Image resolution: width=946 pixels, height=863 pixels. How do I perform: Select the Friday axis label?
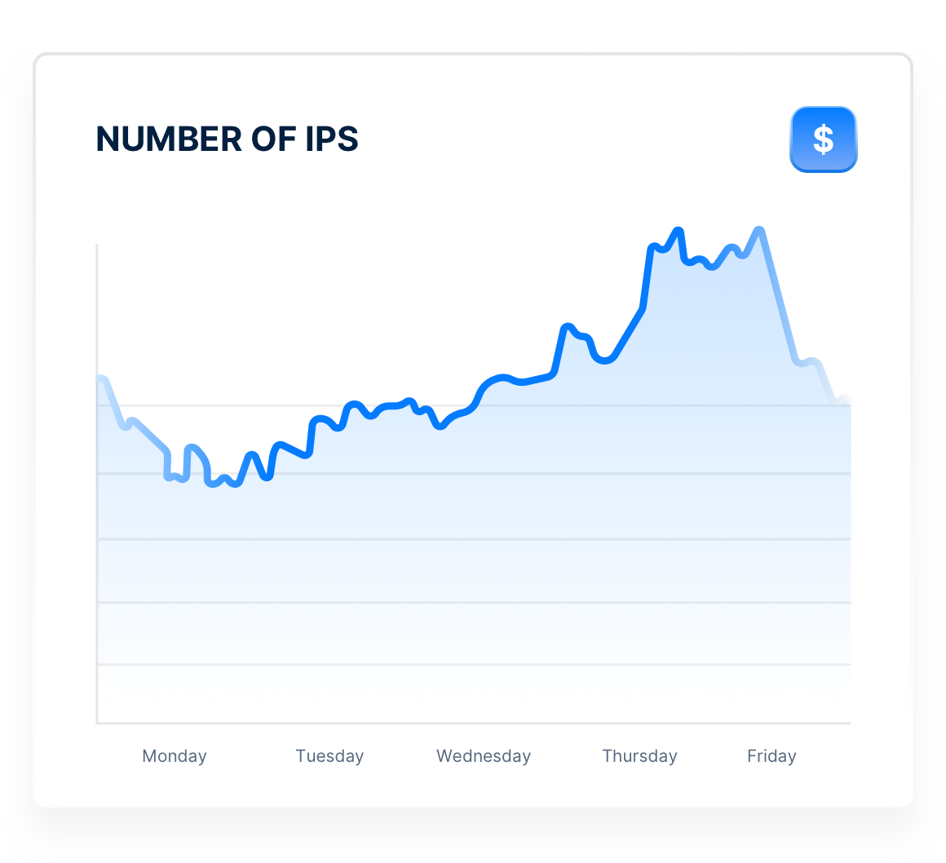tap(771, 756)
